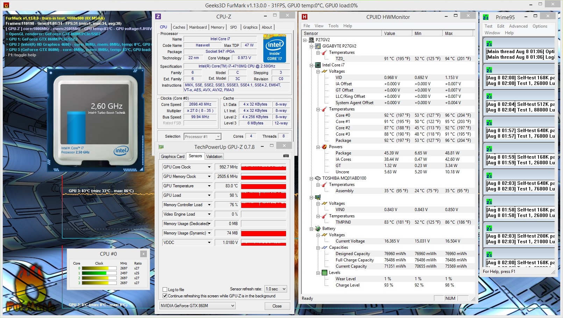
Task: Open the GPU Temperature sensor dropdown
Action: point(209,186)
